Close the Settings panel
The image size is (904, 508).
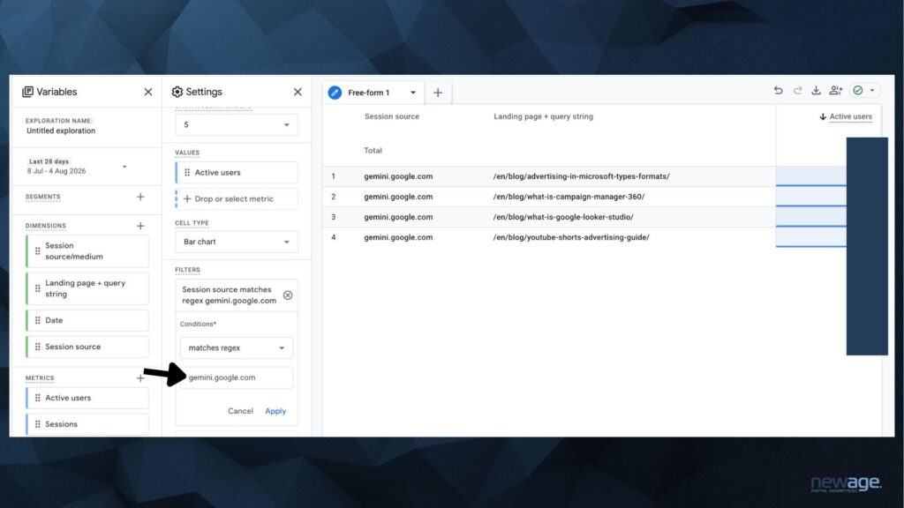298,92
